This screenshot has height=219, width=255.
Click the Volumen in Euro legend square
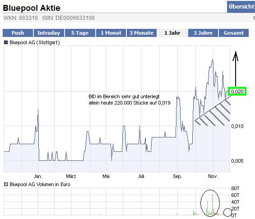pos(6,184)
